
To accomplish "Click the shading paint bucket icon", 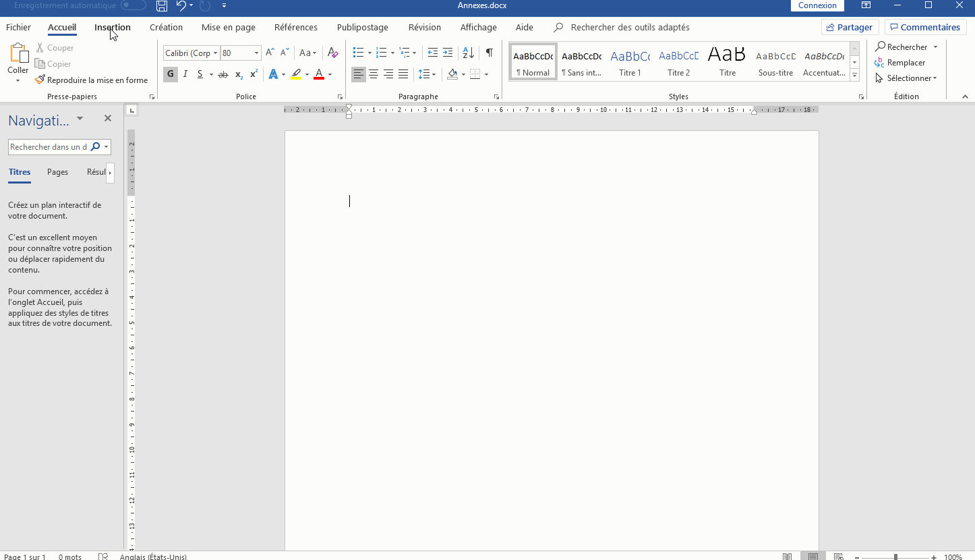I will point(452,74).
